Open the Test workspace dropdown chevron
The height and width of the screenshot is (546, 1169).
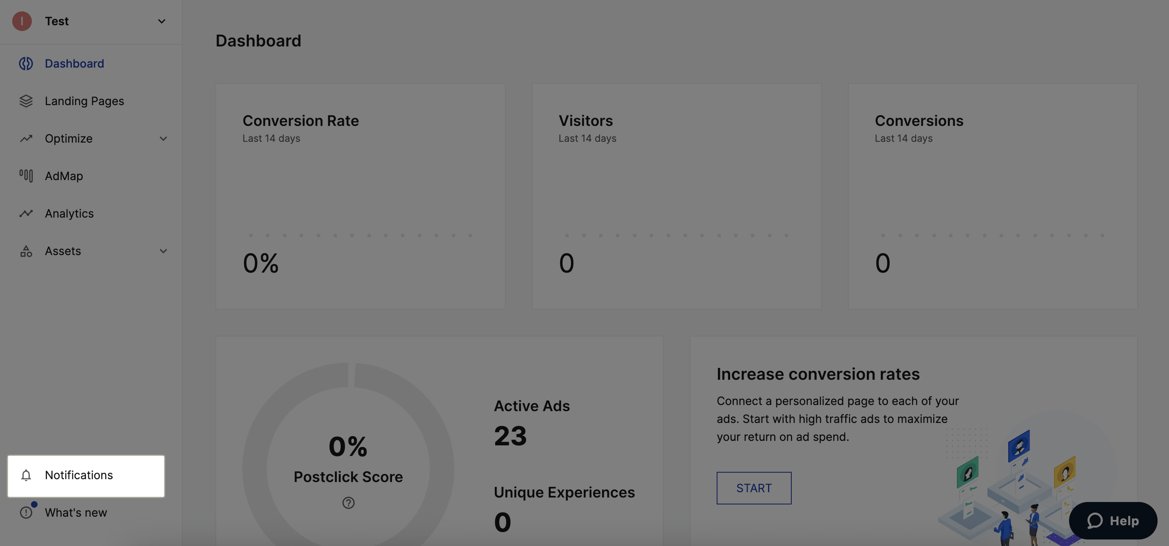(x=162, y=21)
